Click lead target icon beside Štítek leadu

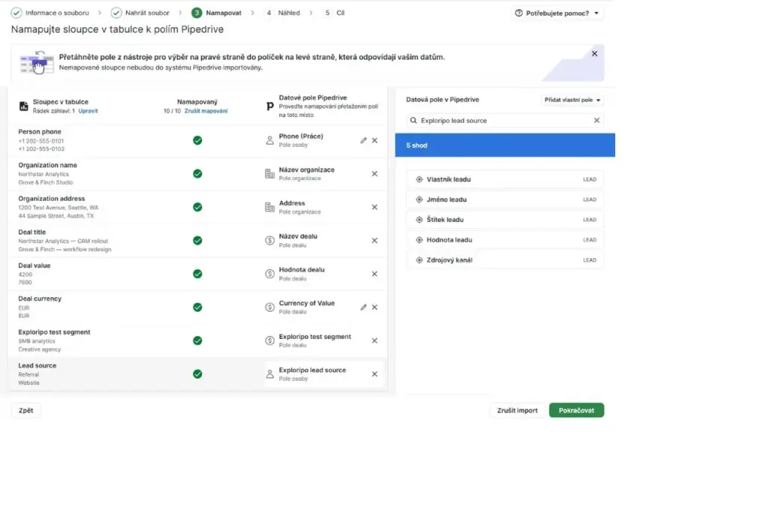tap(419, 220)
